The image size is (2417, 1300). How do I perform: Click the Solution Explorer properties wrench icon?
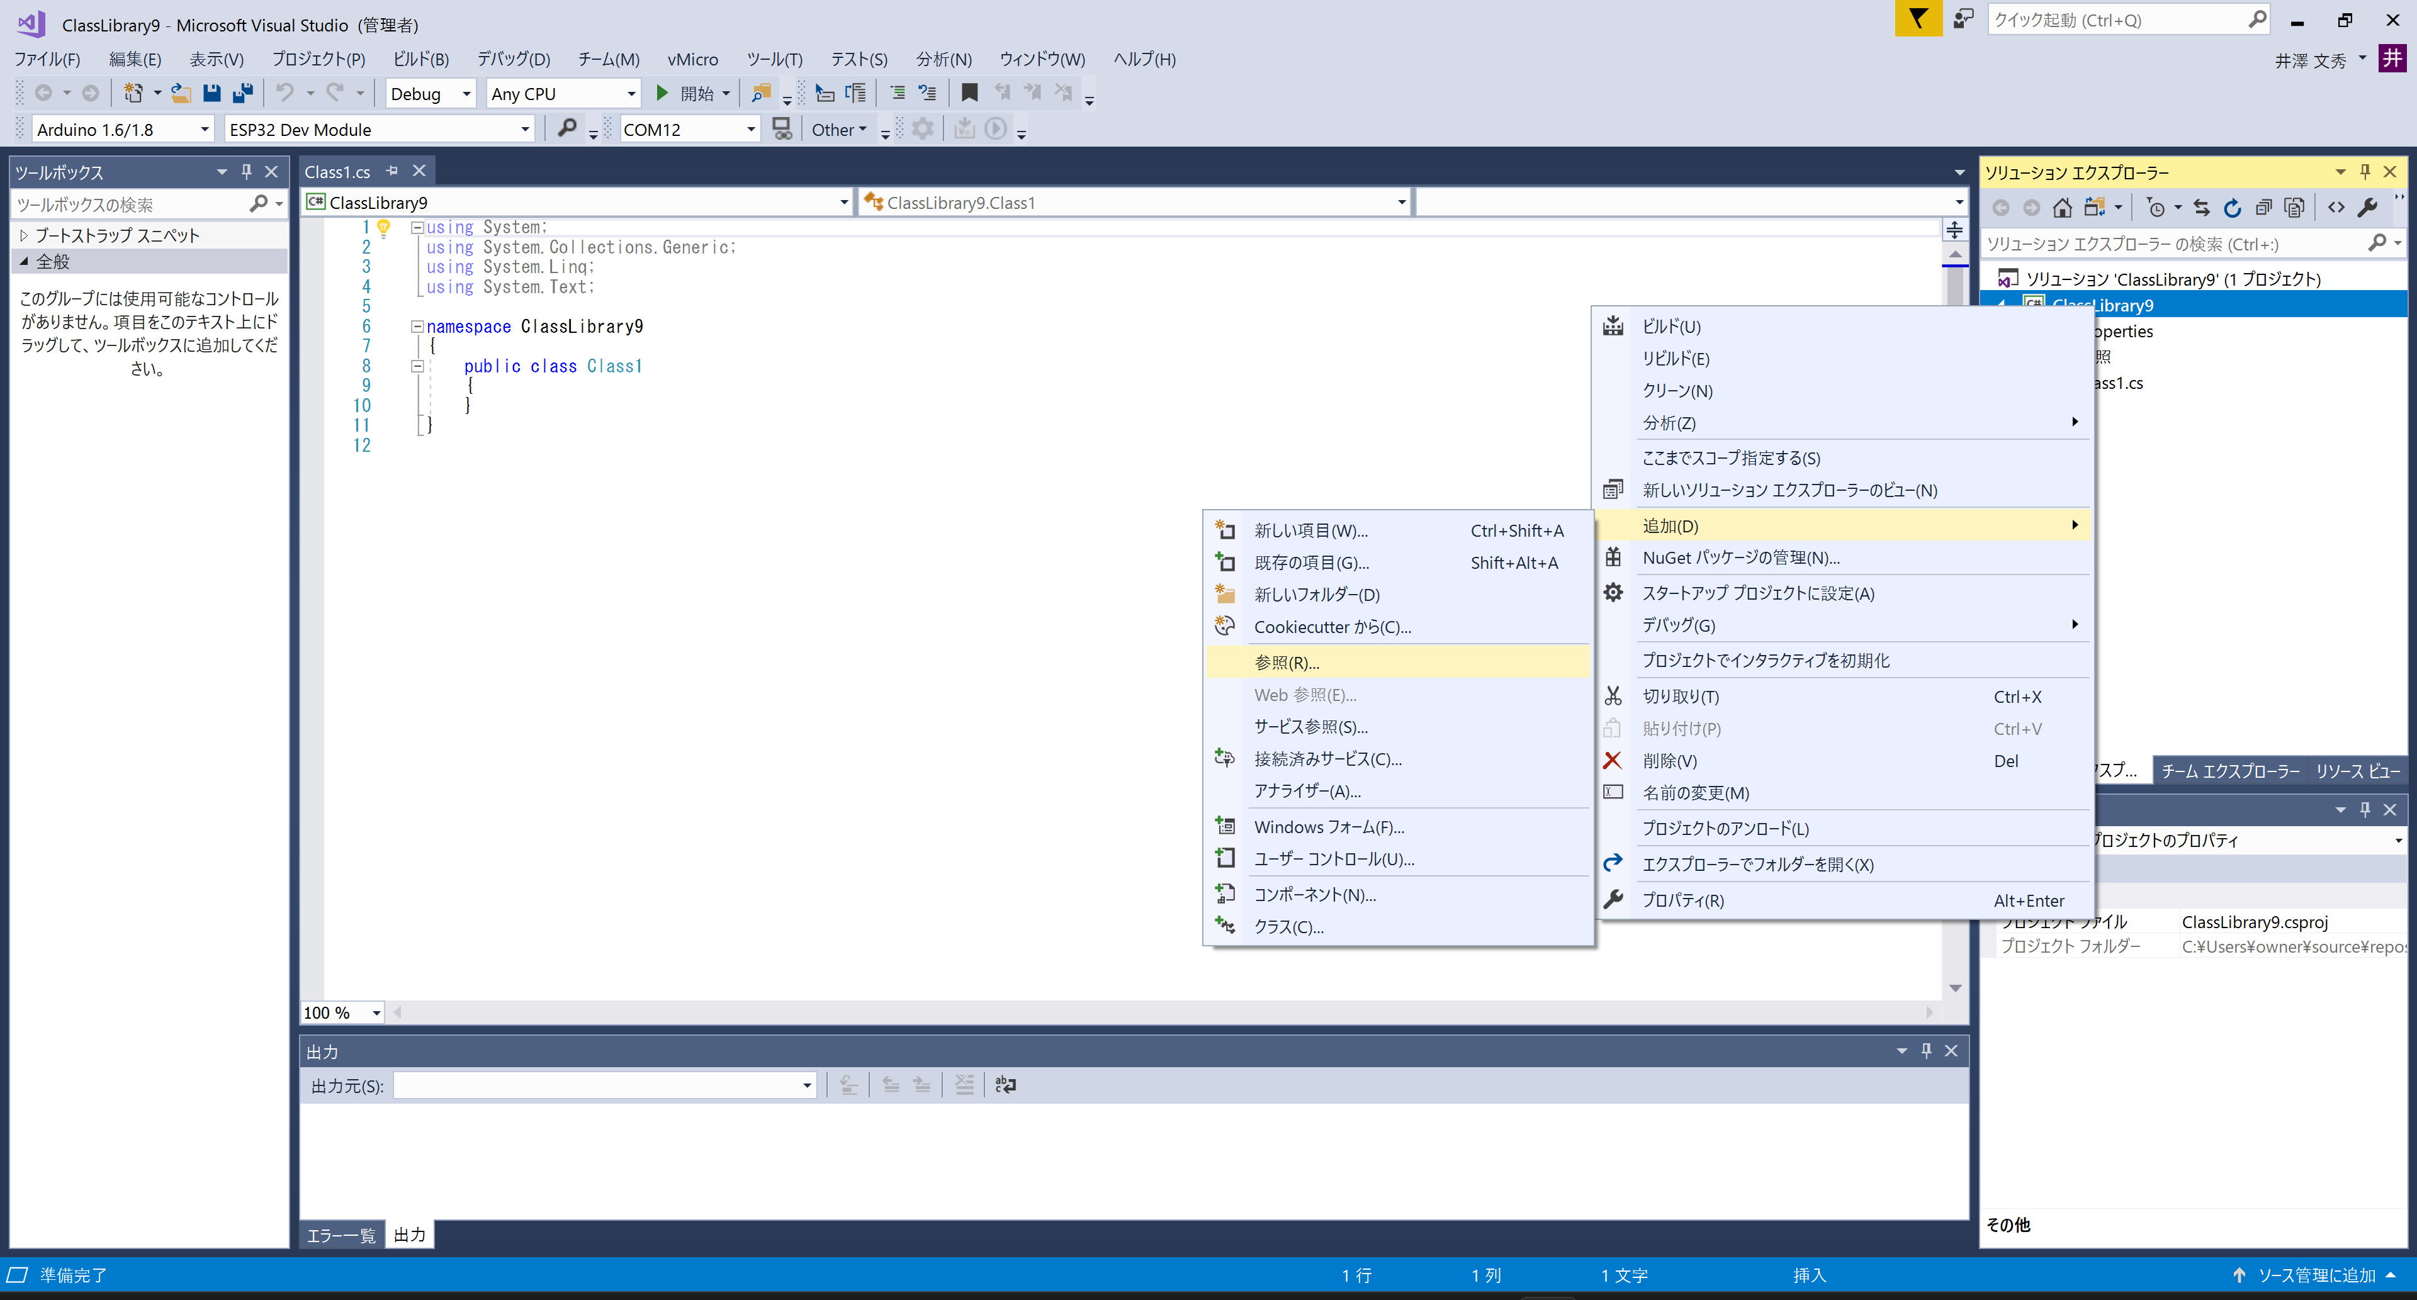tap(2367, 208)
